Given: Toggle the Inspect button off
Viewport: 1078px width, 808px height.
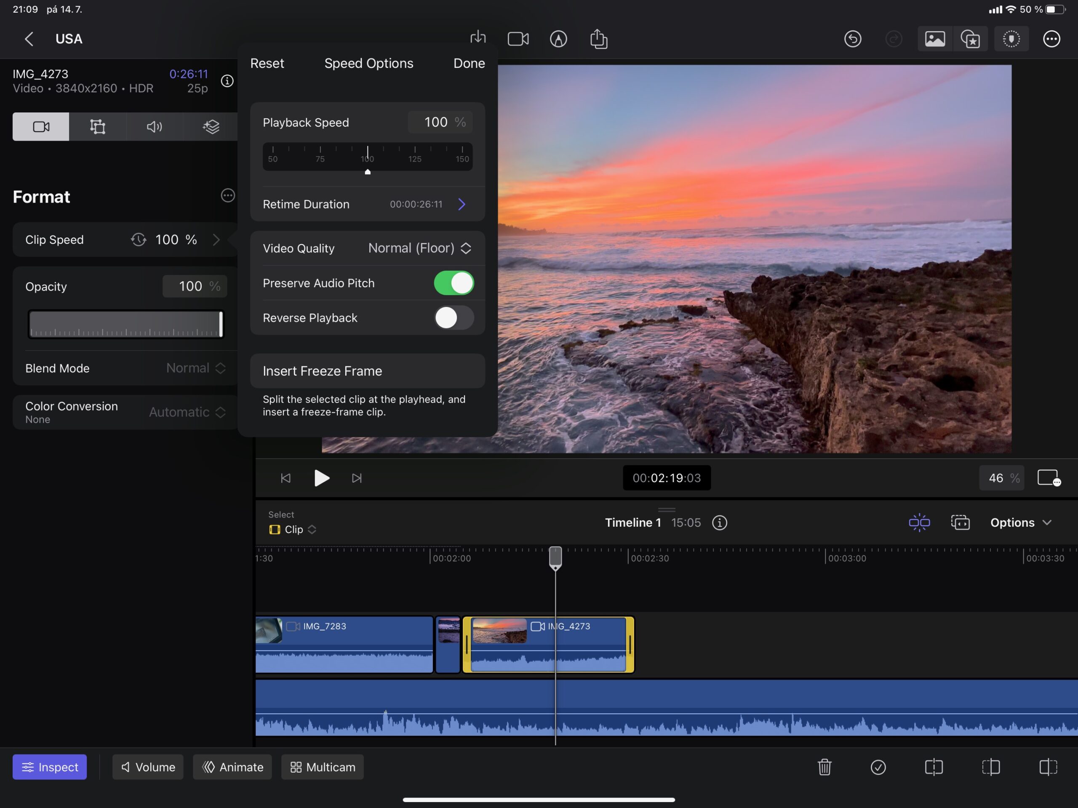Looking at the screenshot, I should click(50, 767).
